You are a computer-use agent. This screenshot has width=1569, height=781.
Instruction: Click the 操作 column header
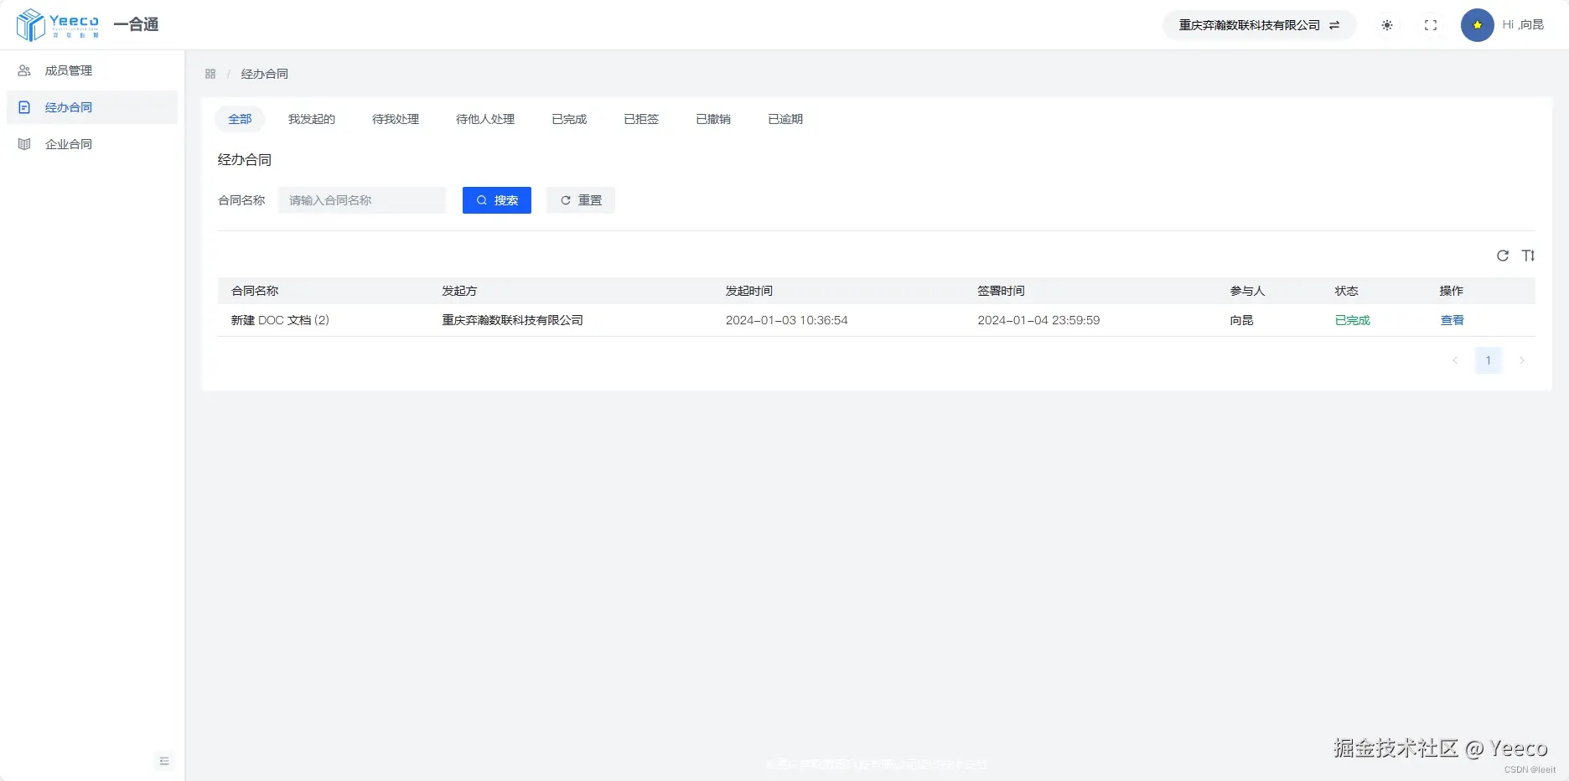(1451, 291)
